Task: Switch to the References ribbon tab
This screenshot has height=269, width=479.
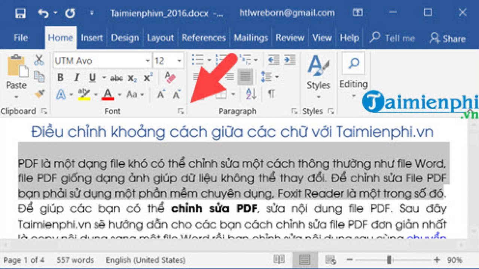Action: (x=204, y=37)
